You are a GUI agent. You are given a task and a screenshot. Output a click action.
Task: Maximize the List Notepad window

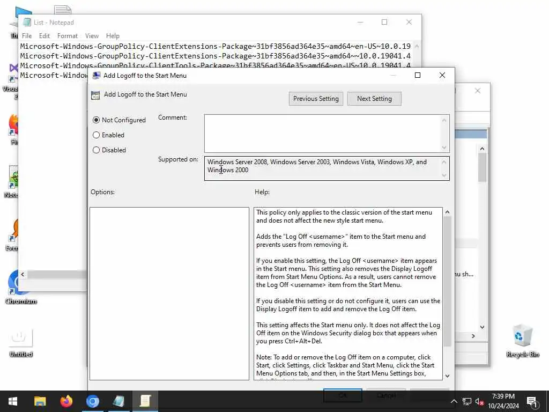(384, 22)
